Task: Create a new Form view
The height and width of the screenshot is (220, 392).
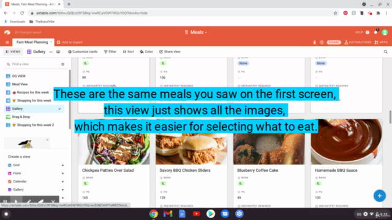Action: click(36, 174)
